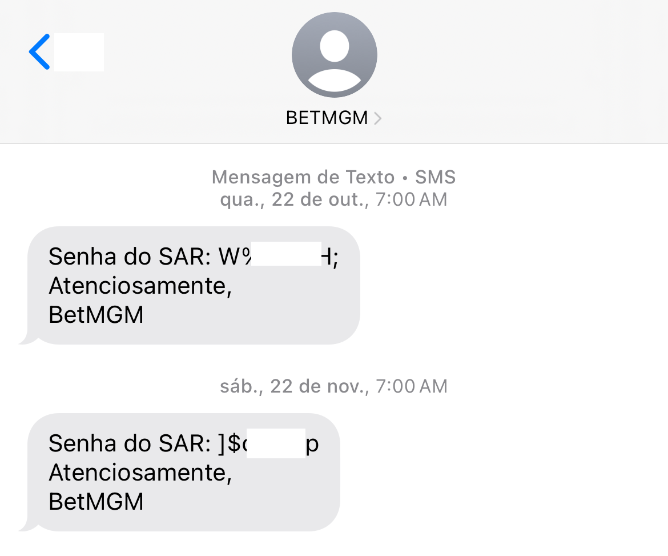Click the "Mensagem de Texto • SMS" label
This screenshot has height=556, width=668.
pos(333,177)
